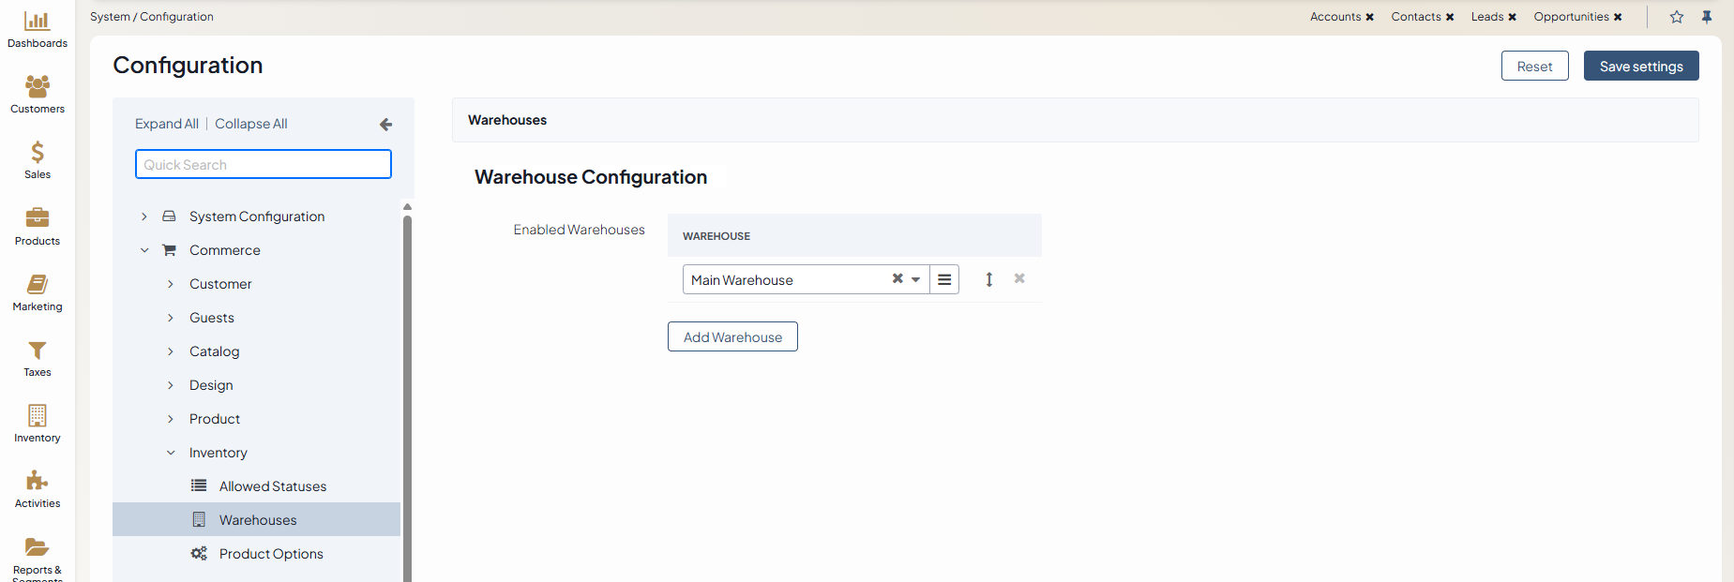
Task: Select Product Options in the tree
Action: pos(271,554)
